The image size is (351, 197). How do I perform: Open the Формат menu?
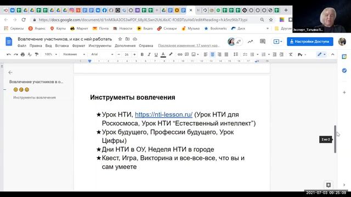pos(78,45)
